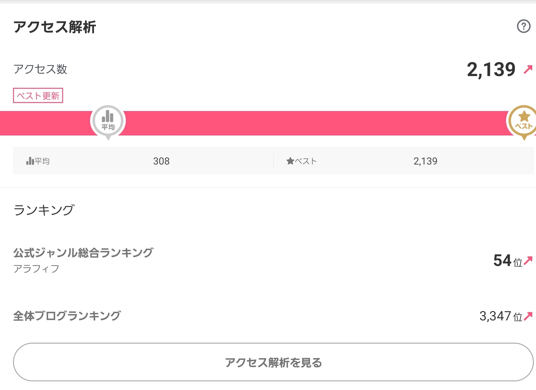Screen dimensions: 536x390
Task: Click the small bar chart 平均 icon
Action: click(x=30, y=161)
